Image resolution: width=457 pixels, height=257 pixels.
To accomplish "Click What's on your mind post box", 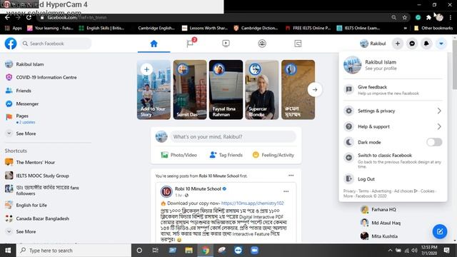I will coord(233,136).
